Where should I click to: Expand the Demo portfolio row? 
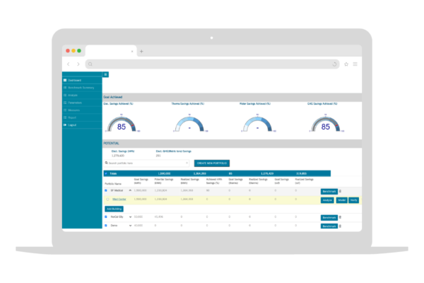[130, 226]
